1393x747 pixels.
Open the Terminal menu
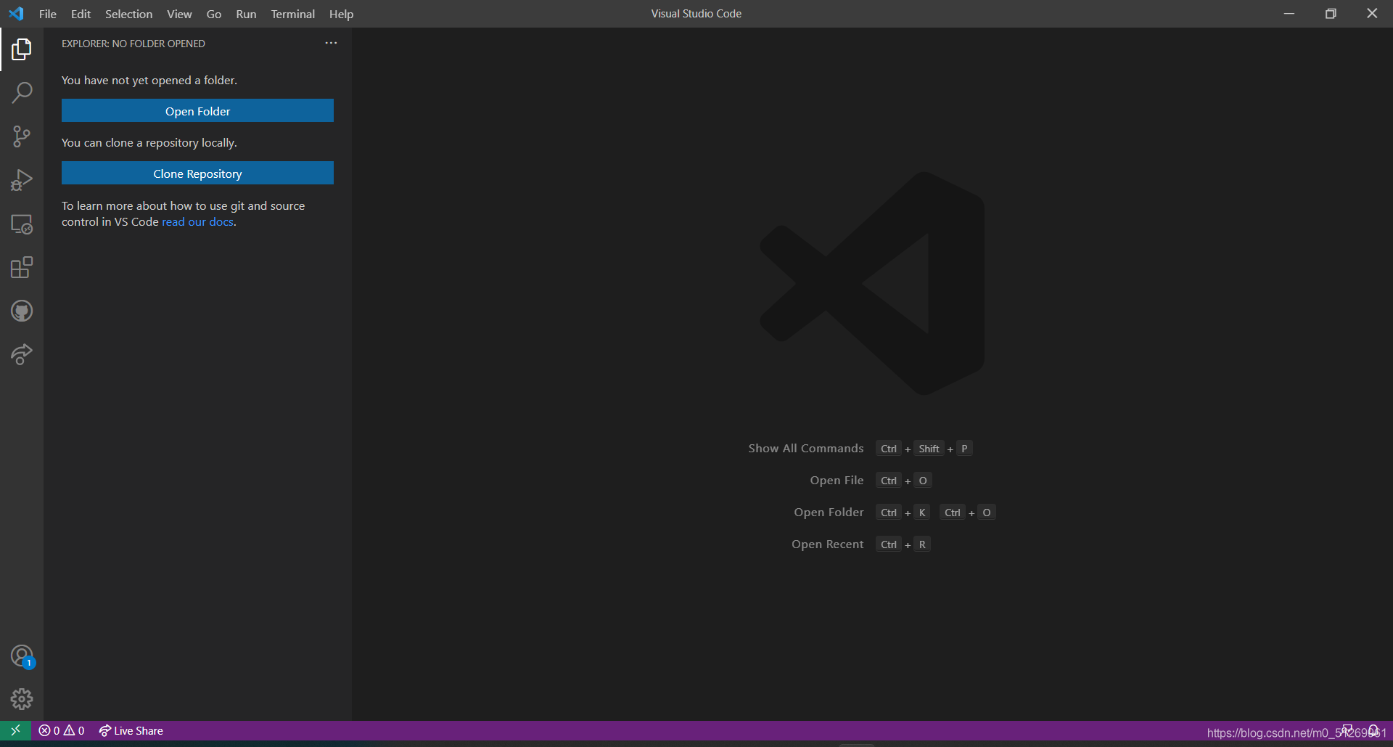tap(293, 14)
